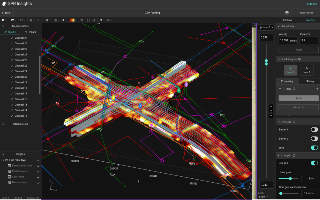
Task: Open the color palette gradient dropdown
Action: [x=72, y=20]
